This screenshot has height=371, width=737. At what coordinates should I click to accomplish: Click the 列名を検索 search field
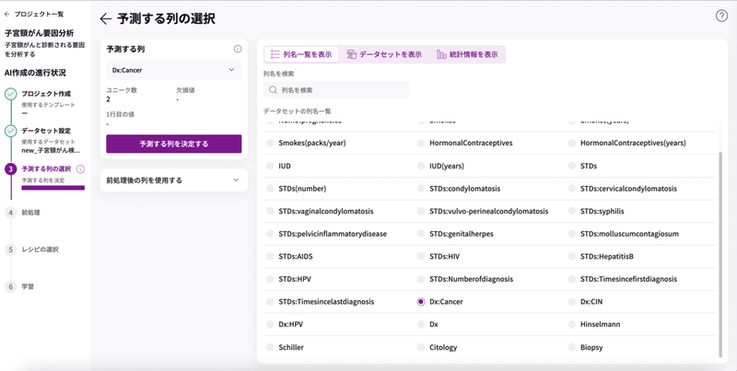point(336,89)
